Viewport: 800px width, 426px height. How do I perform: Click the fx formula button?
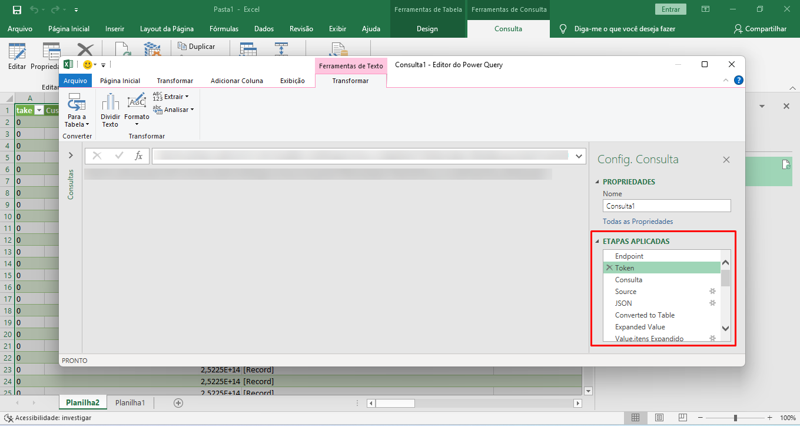(139, 156)
